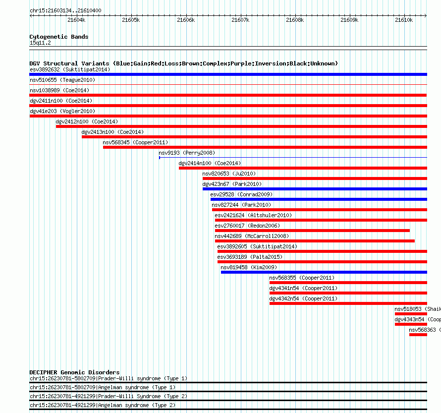Viewport: 441px width, 413px height.
Task: Click the red nsv442689 loss bar
Action: point(315,241)
